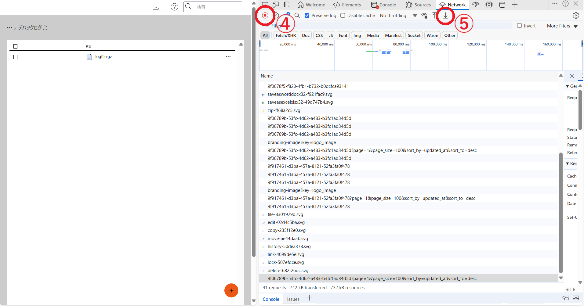Switch to the Elements tab

pyautogui.click(x=347, y=5)
